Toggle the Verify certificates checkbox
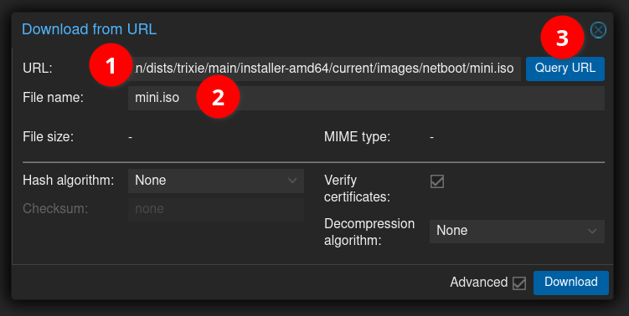 [437, 181]
